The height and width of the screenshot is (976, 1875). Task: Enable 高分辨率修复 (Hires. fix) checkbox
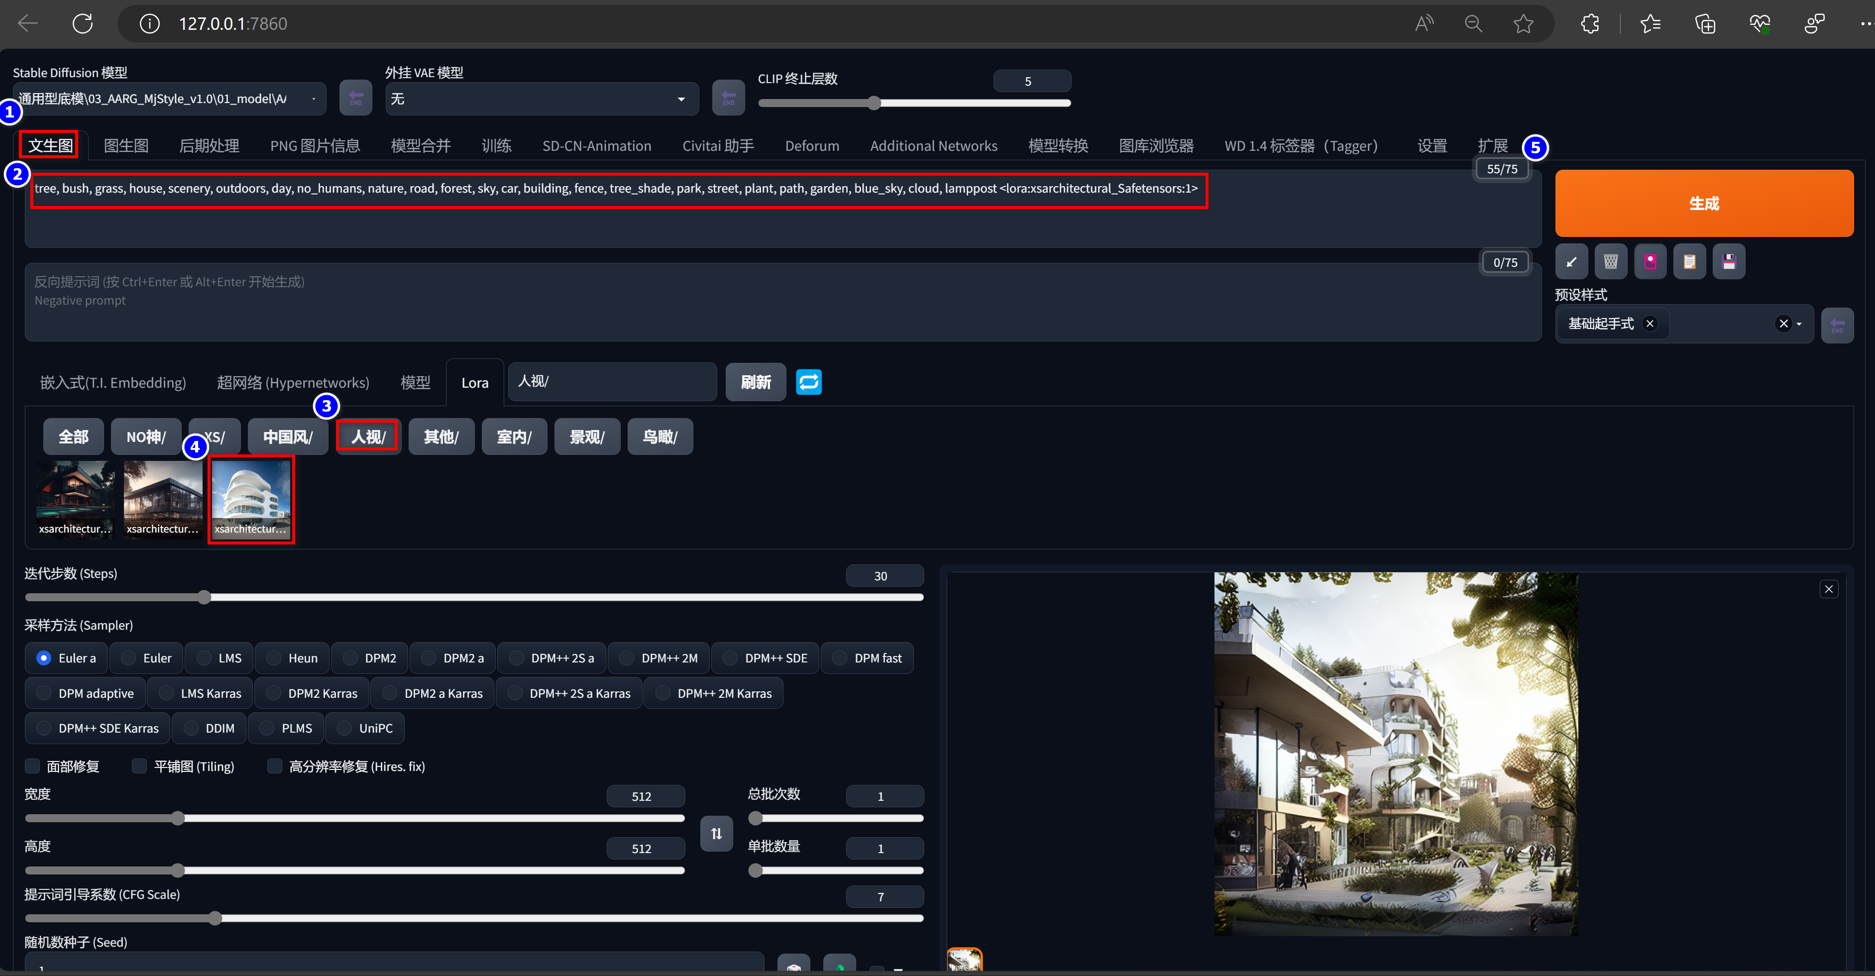[275, 766]
